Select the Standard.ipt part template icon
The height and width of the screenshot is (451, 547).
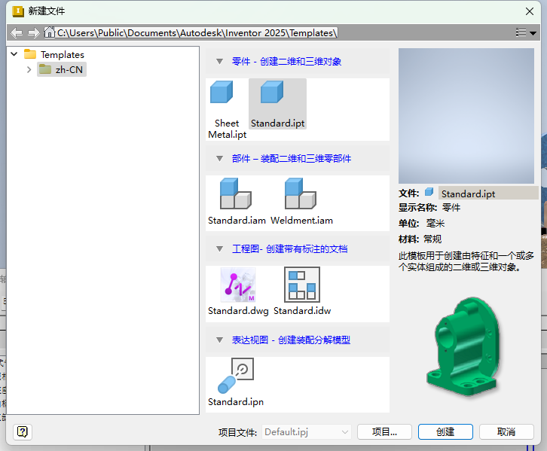(272, 92)
